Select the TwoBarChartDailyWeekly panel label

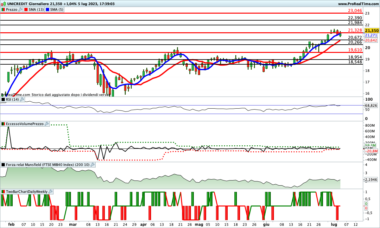tap(27, 192)
